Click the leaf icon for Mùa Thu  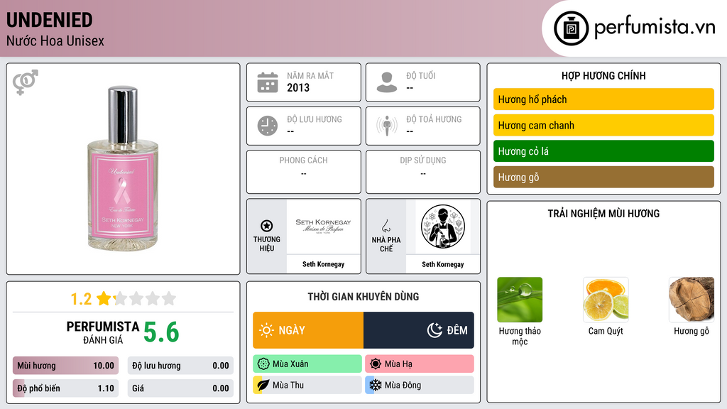click(263, 385)
